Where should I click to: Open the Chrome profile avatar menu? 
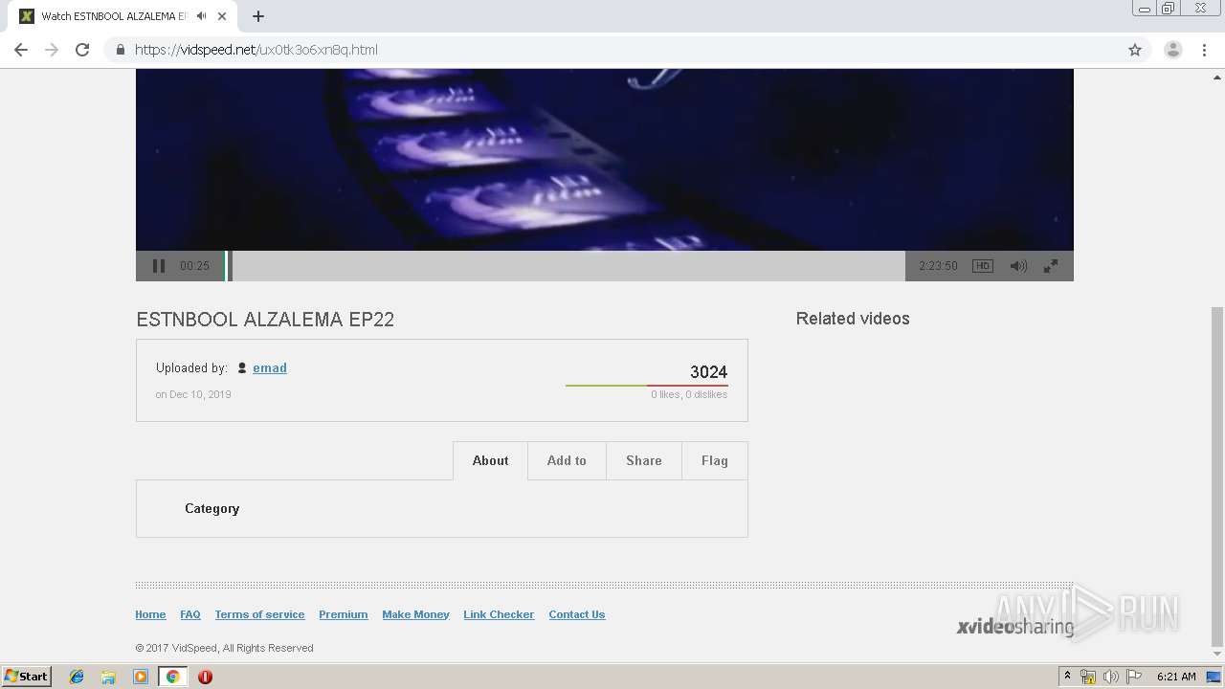(1173, 50)
